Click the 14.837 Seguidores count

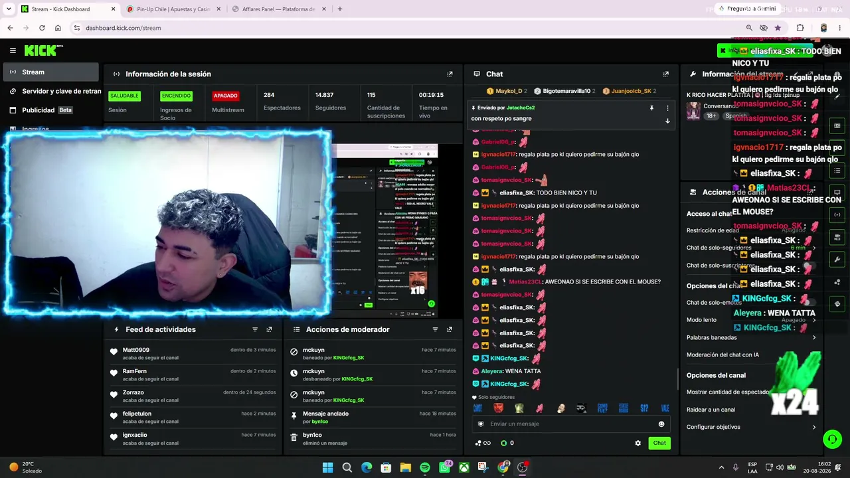coord(324,95)
